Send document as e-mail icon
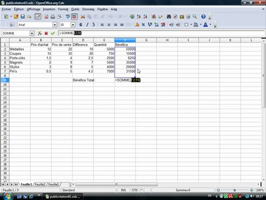The width and height of the screenshot is (266, 200). point(29,17)
